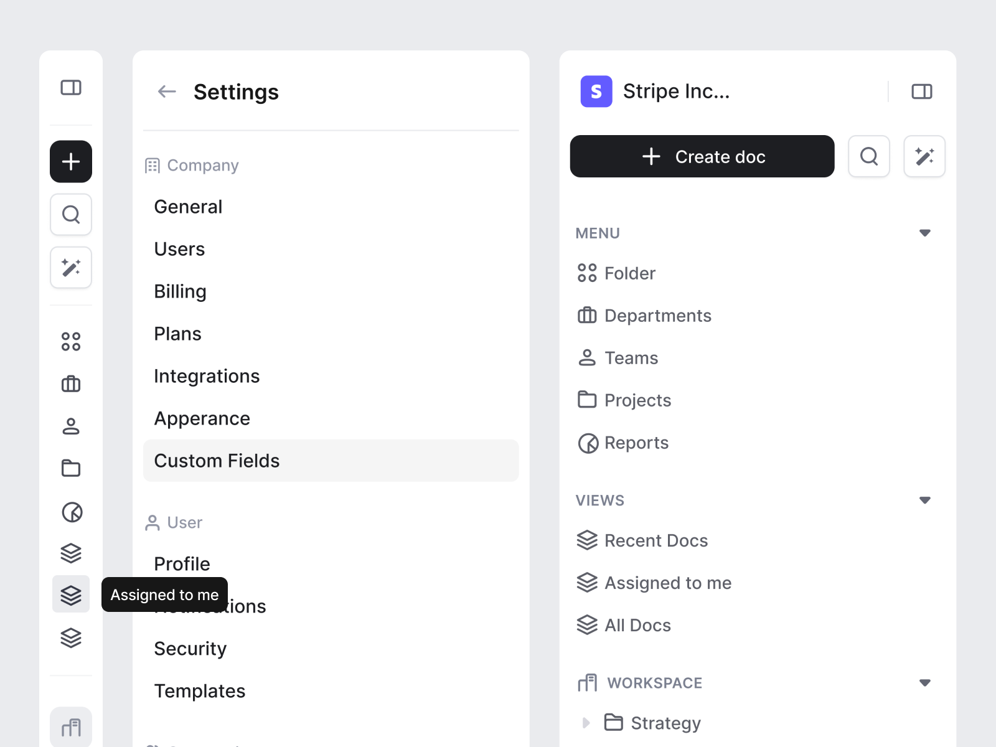996x747 pixels.
Task: Click the black plus button in narrow sidebar
Action: pyautogui.click(x=71, y=162)
